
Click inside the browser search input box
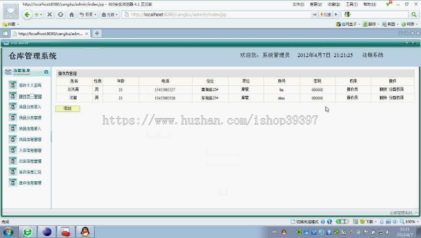(x=380, y=14)
